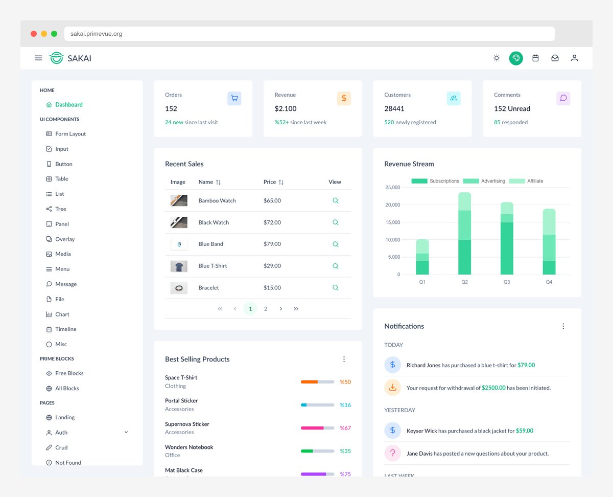Click the shopping cart icon on Orders card
613x497 pixels.
tap(234, 98)
